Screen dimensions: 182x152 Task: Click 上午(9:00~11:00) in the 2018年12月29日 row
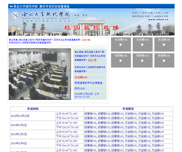67,114
